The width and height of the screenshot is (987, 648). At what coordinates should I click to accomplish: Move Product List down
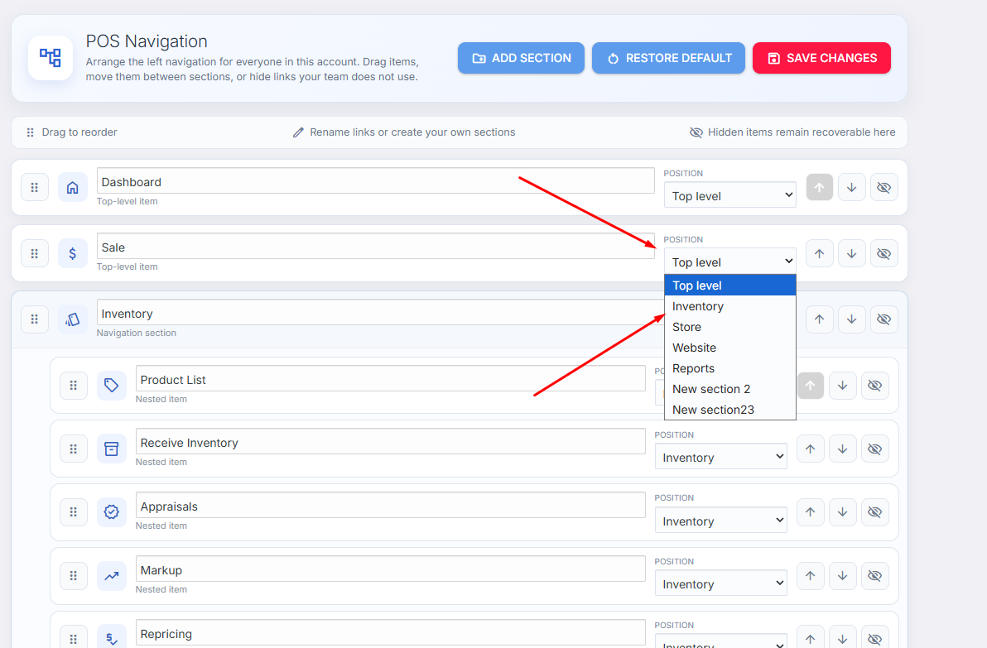(843, 385)
